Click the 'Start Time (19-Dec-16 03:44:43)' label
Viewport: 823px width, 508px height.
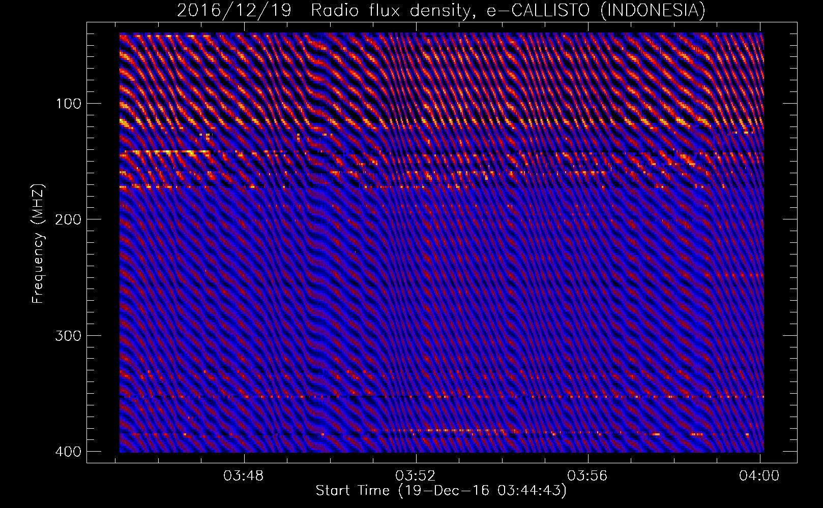click(441, 491)
